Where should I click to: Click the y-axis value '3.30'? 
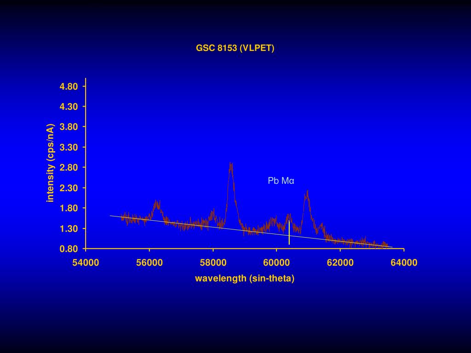pyautogui.click(x=69, y=148)
